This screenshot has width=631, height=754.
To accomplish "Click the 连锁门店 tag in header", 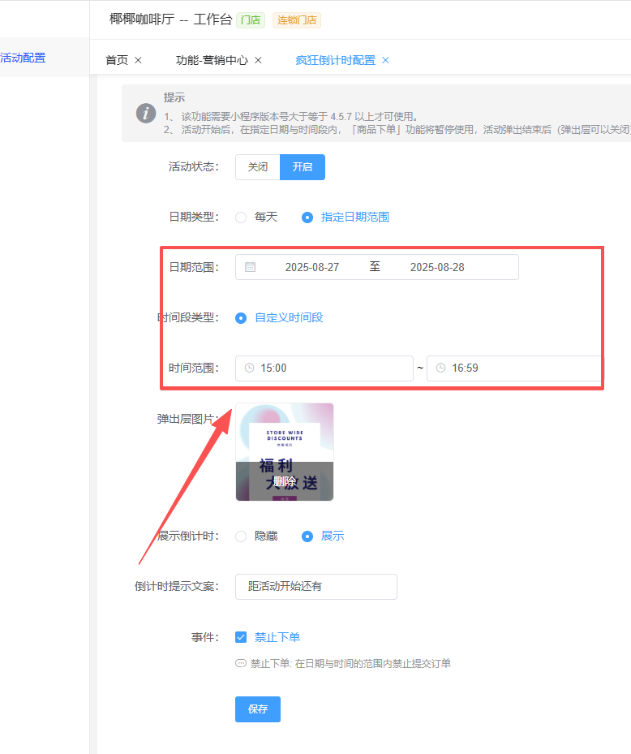I will click(297, 20).
